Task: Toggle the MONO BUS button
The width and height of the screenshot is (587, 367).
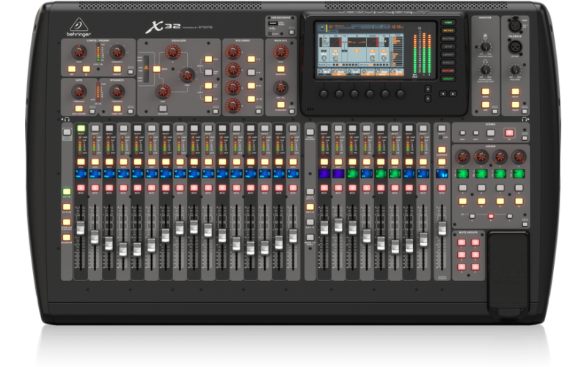Action: (x=280, y=69)
